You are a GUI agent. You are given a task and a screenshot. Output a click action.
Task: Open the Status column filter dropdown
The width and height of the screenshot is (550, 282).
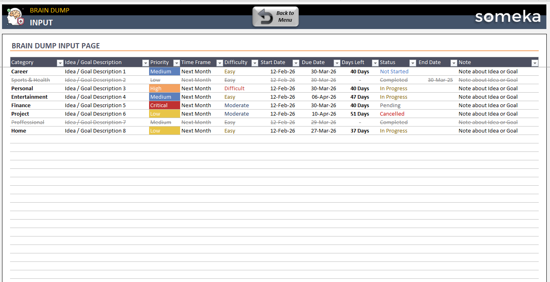click(x=413, y=63)
